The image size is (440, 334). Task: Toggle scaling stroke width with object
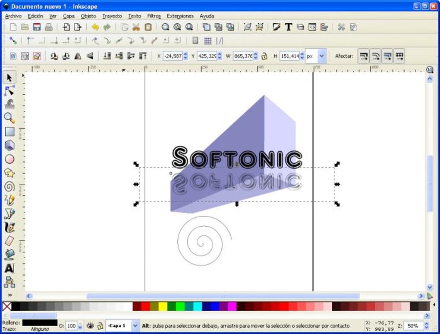363,56
